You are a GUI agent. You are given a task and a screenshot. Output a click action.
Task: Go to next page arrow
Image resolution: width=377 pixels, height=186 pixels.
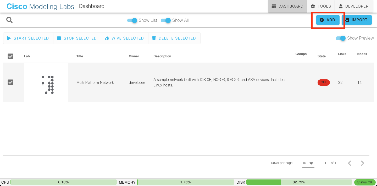362,163
